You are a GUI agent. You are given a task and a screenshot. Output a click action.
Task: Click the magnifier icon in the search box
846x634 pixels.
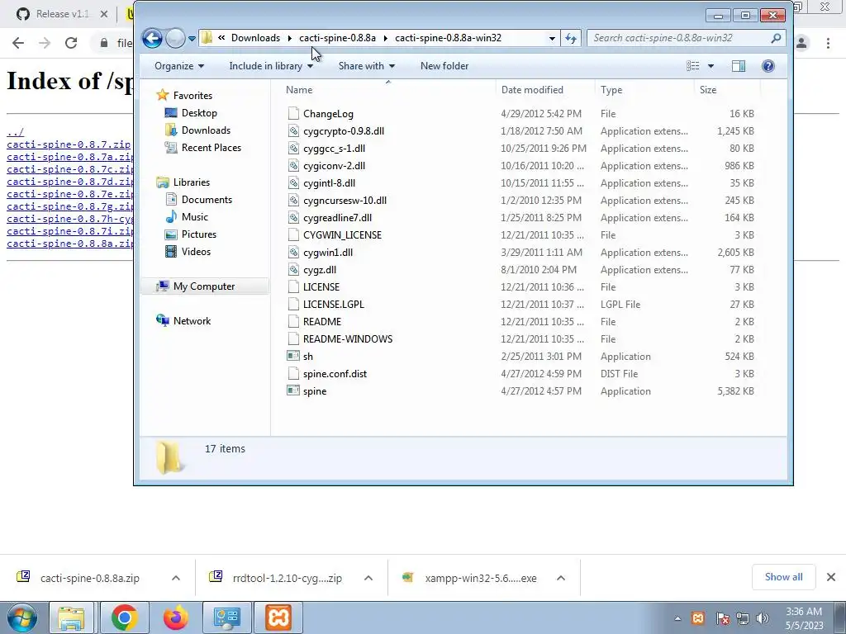point(776,38)
